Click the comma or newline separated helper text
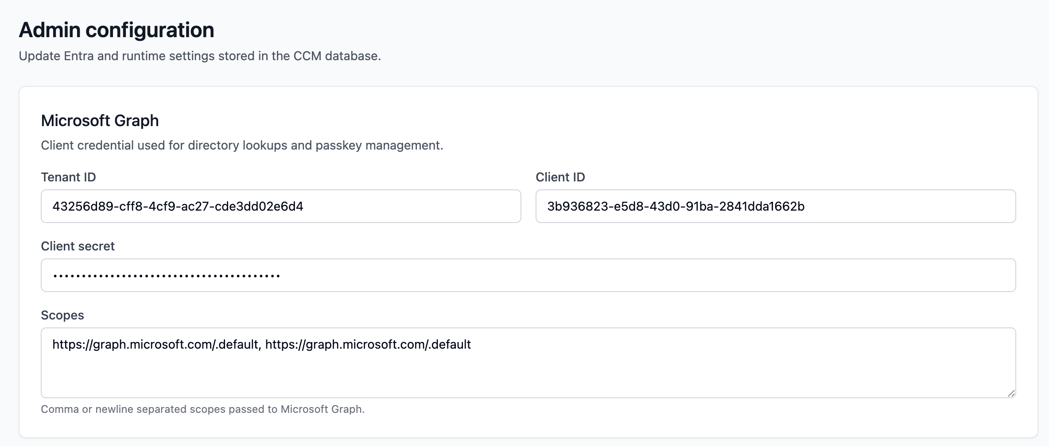 (202, 409)
